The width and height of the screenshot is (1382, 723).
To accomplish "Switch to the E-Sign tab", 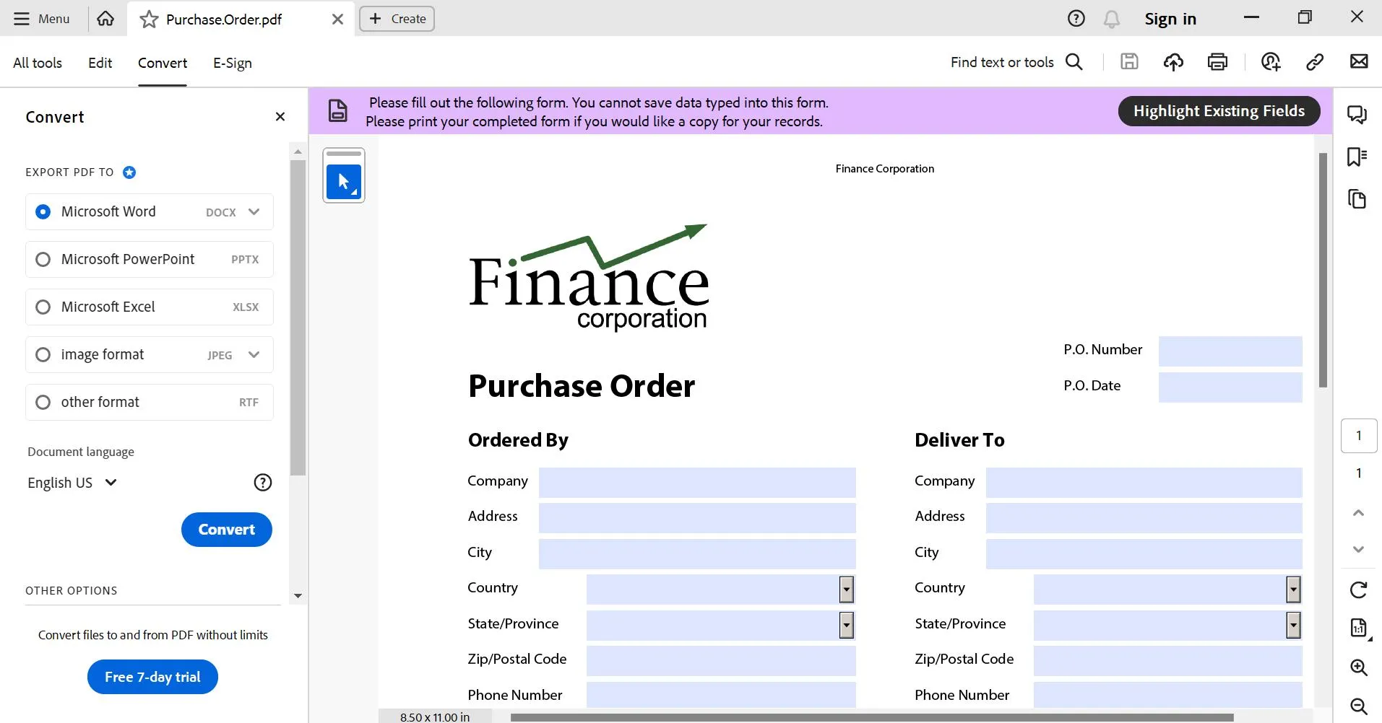I will tap(232, 63).
